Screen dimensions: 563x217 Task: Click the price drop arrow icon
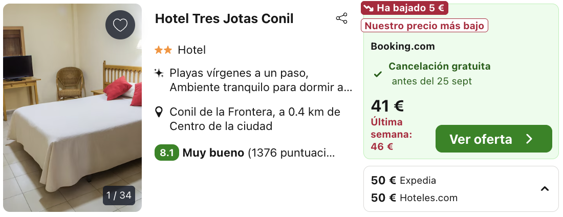pyautogui.click(x=369, y=8)
